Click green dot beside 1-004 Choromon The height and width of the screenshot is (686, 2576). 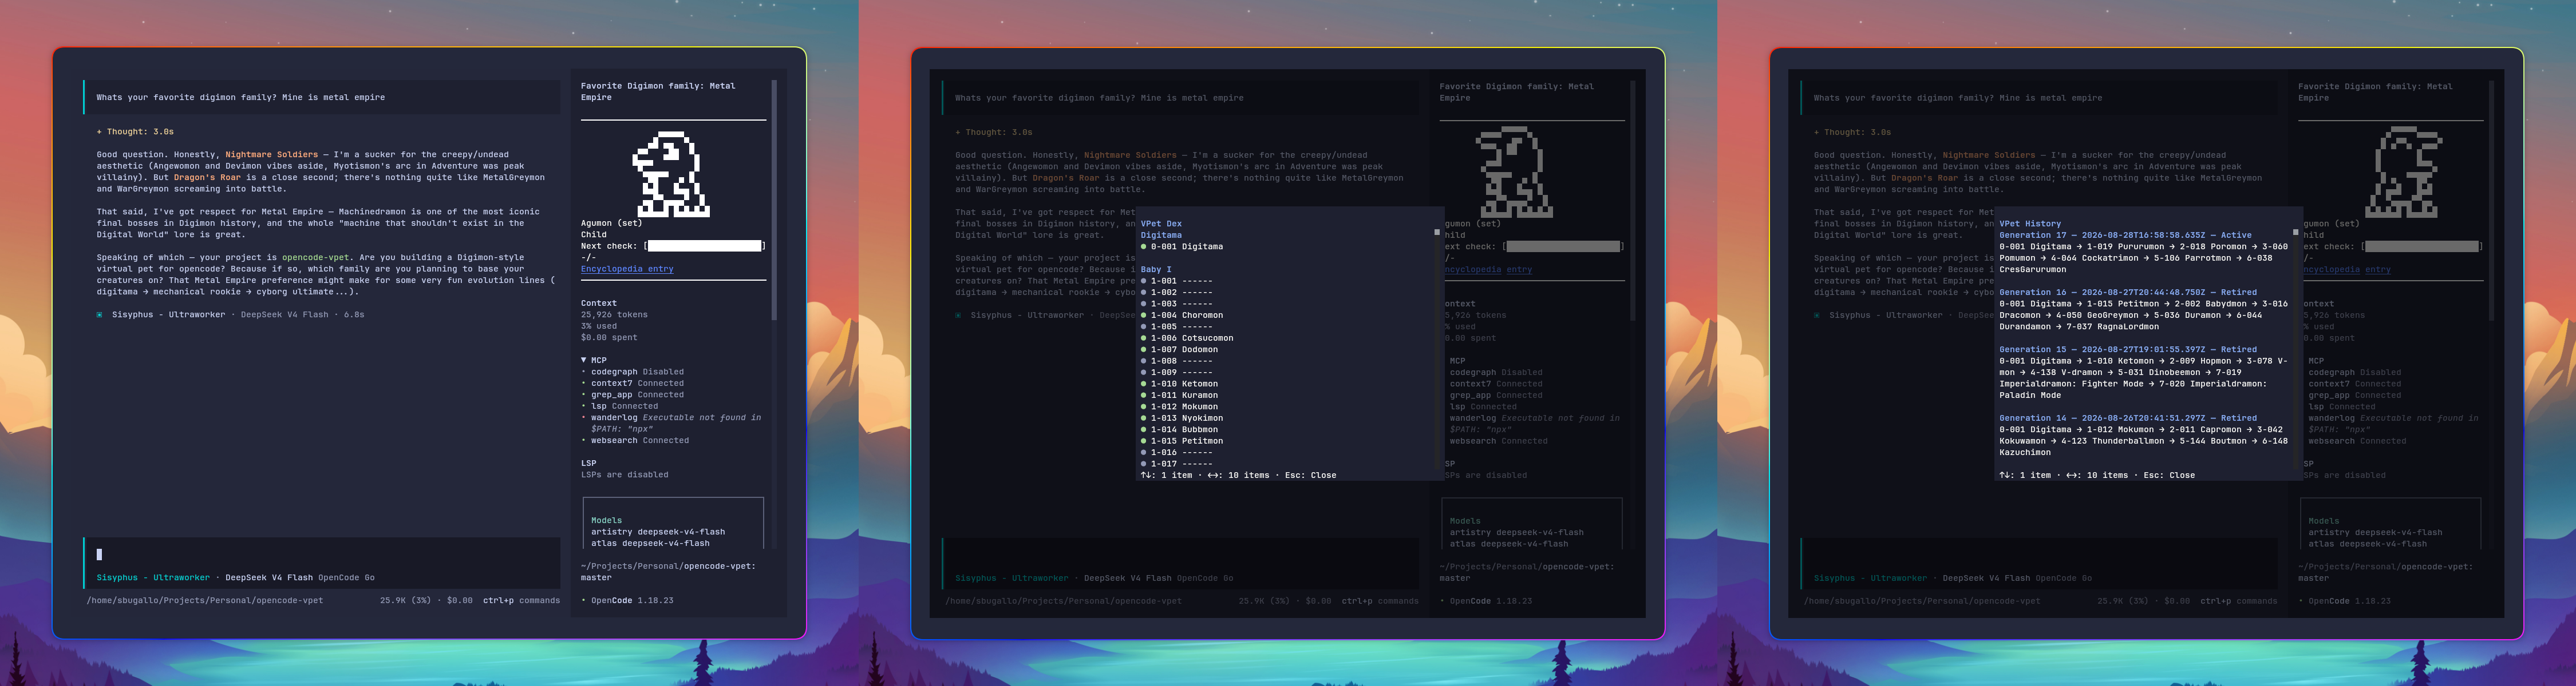tap(1144, 316)
